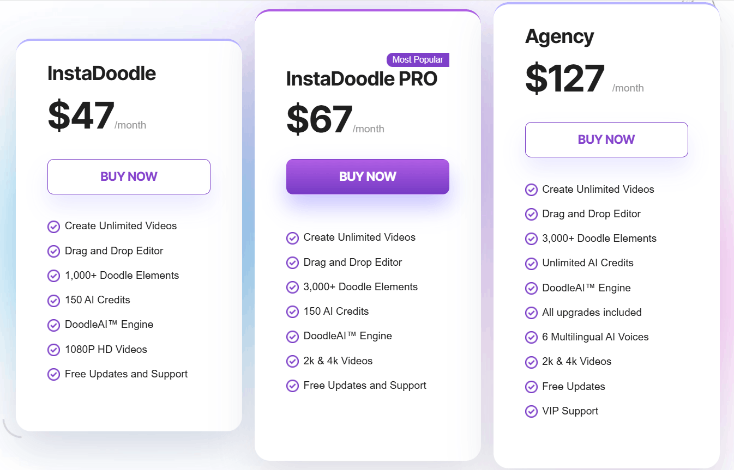The image size is (734, 470).
Task: Click the checkmark beside Unlimited AI Credits
Action: coord(532,264)
